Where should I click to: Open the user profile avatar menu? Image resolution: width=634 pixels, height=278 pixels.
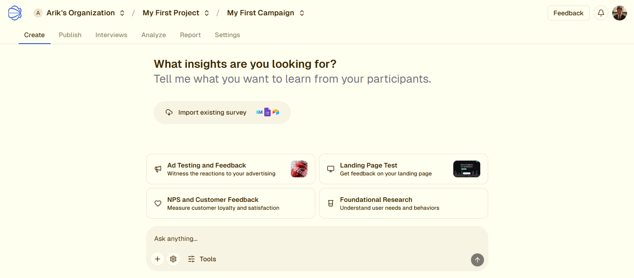coord(620,13)
